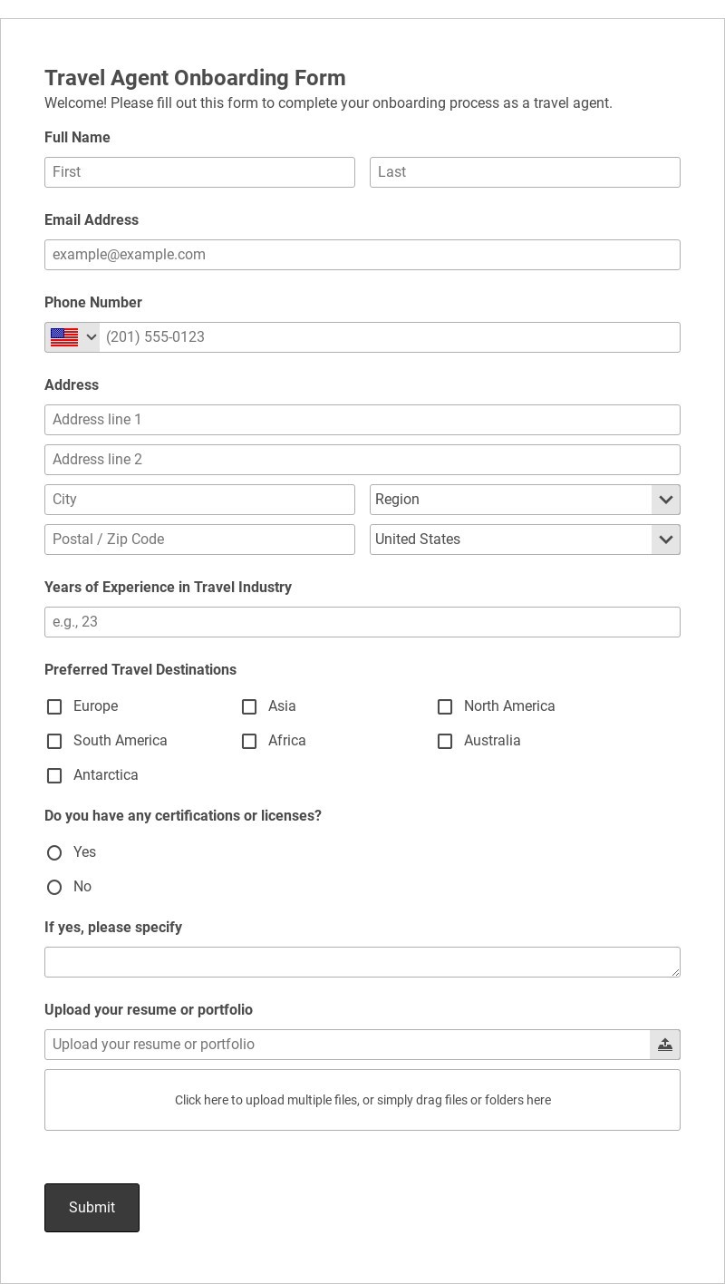Click the 'Phone Number' label
This screenshot has width=725, height=1284.
93,303
